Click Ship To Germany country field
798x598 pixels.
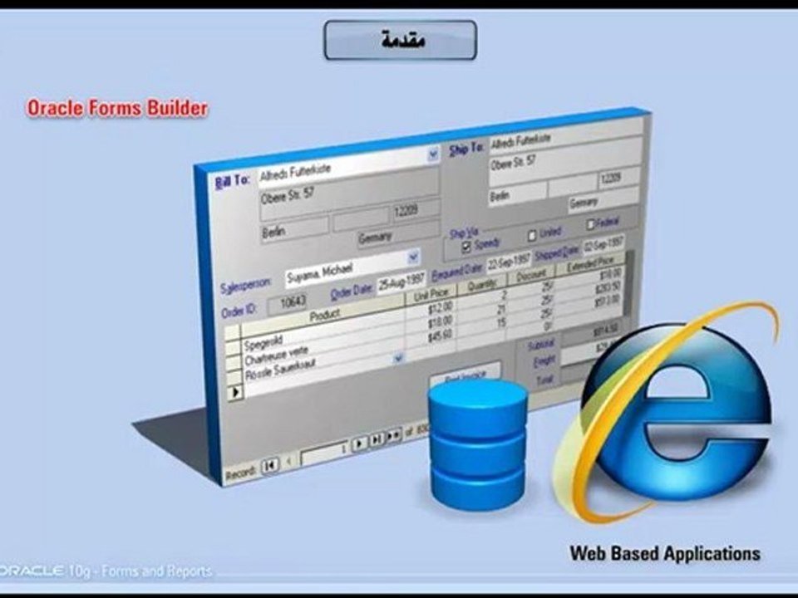click(603, 201)
